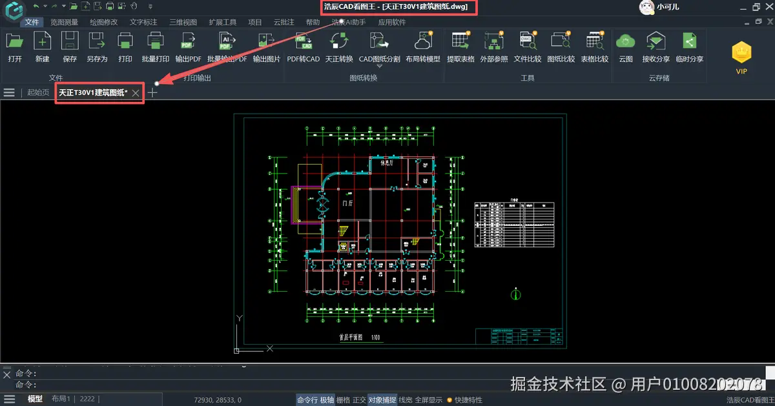Image resolution: width=775 pixels, height=406 pixels.
Task: Select the 文件 ribbon tab
Action: (32, 22)
